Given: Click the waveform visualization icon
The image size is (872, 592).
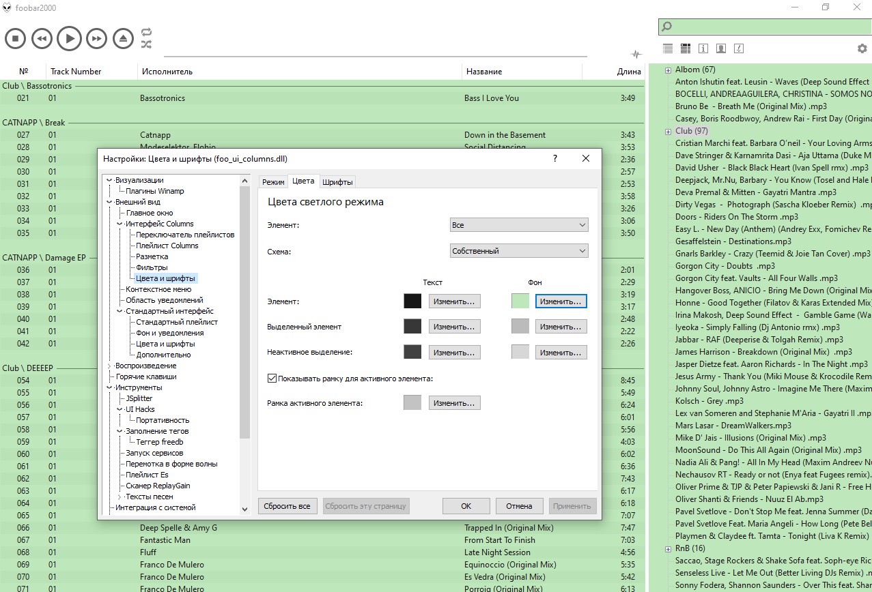Looking at the screenshot, I should (x=636, y=55).
